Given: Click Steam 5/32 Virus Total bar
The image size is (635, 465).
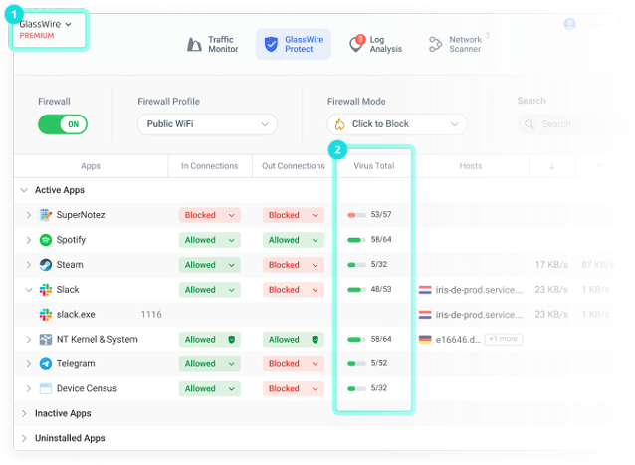Looking at the screenshot, I should (x=356, y=265).
